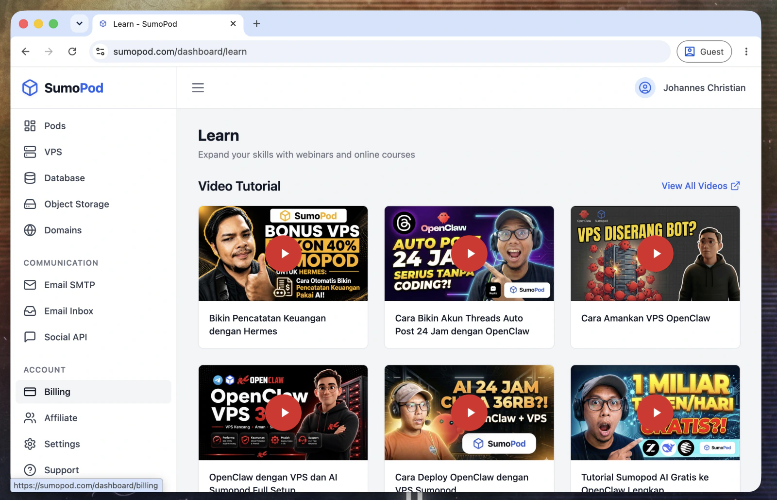Navigate to Affiliate in the sidebar

coord(93,418)
